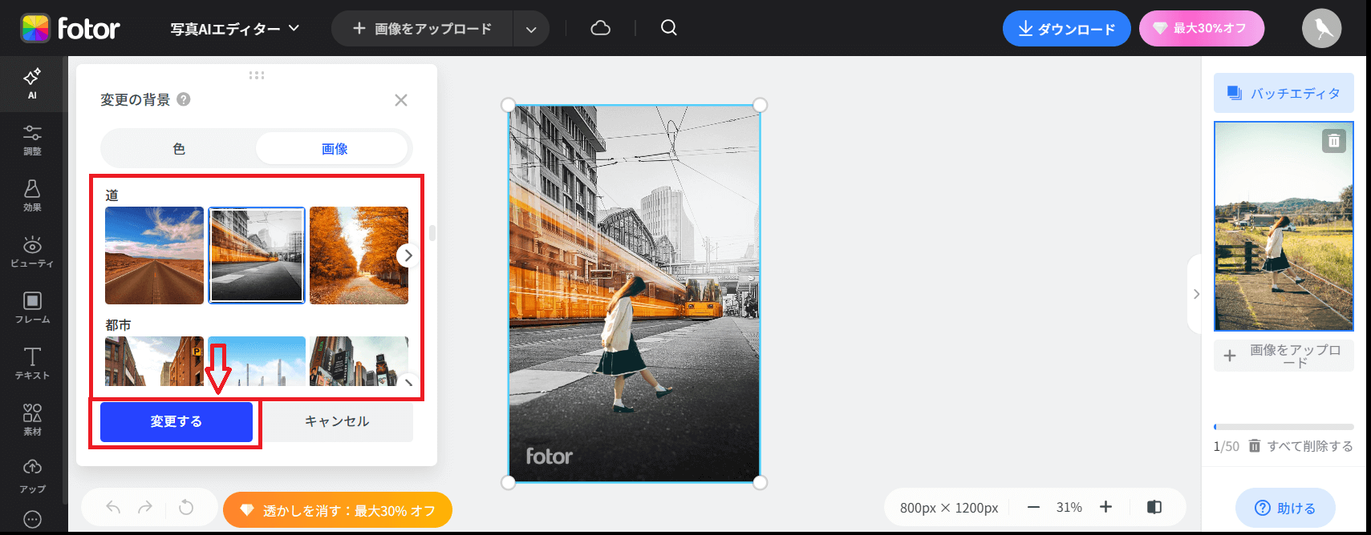The height and width of the screenshot is (535, 1371).
Task: Toggle the before/after compare icon
Action: pyautogui.click(x=1154, y=507)
